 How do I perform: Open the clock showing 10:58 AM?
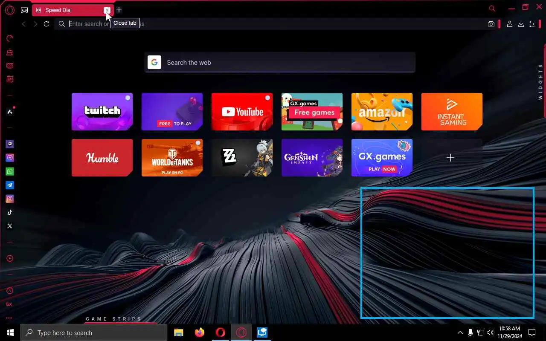pos(510,332)
